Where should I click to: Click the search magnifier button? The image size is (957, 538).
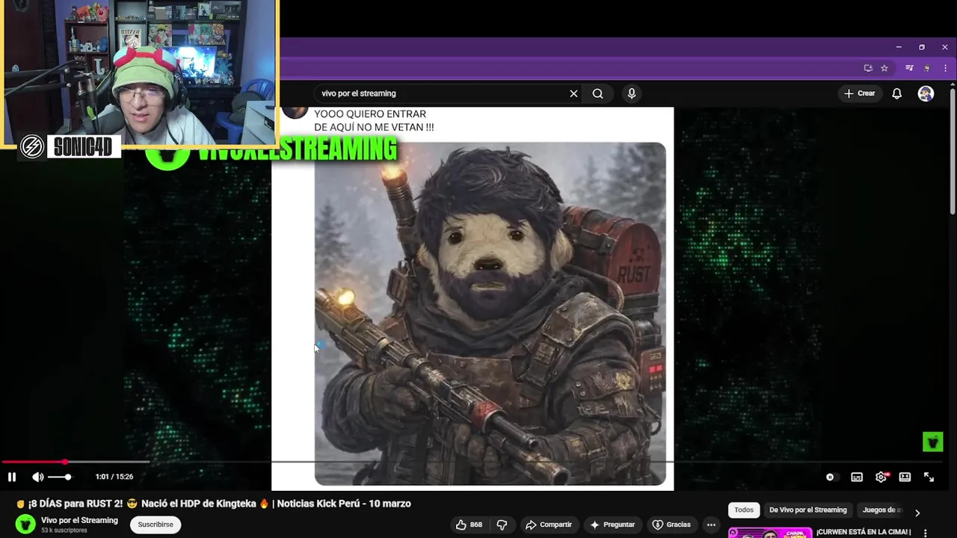(597, 93)
